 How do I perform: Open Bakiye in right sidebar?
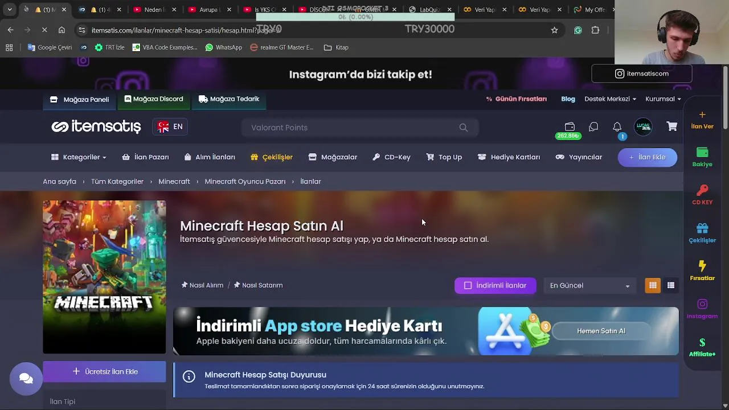point(702,157)
